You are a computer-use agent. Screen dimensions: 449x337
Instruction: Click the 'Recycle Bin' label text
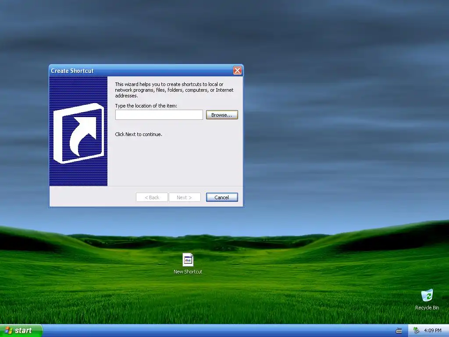(427, 308)
